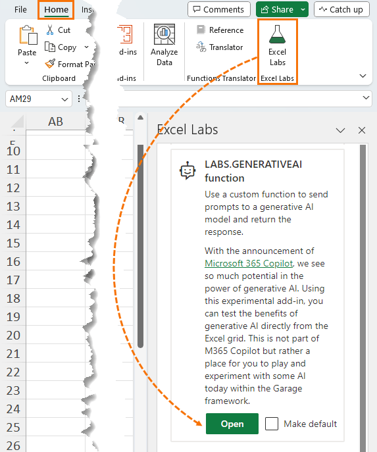Screen dimensions: 377x452
Task: Collapse the ribbon with chevron
Action: 363,76
